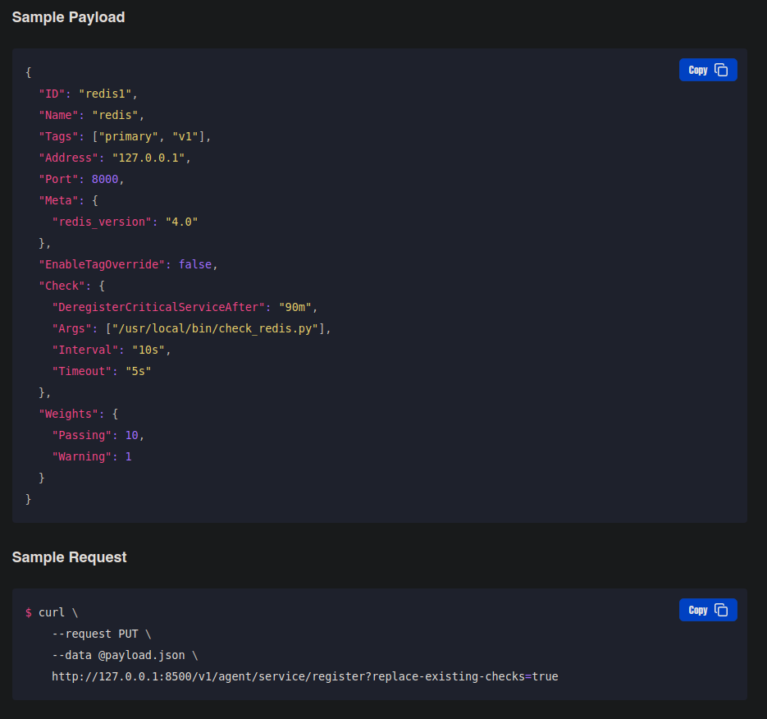This screenshot has height=719, width=767.
Task: Click the Passing weight value 10
Action: (131, 435)
